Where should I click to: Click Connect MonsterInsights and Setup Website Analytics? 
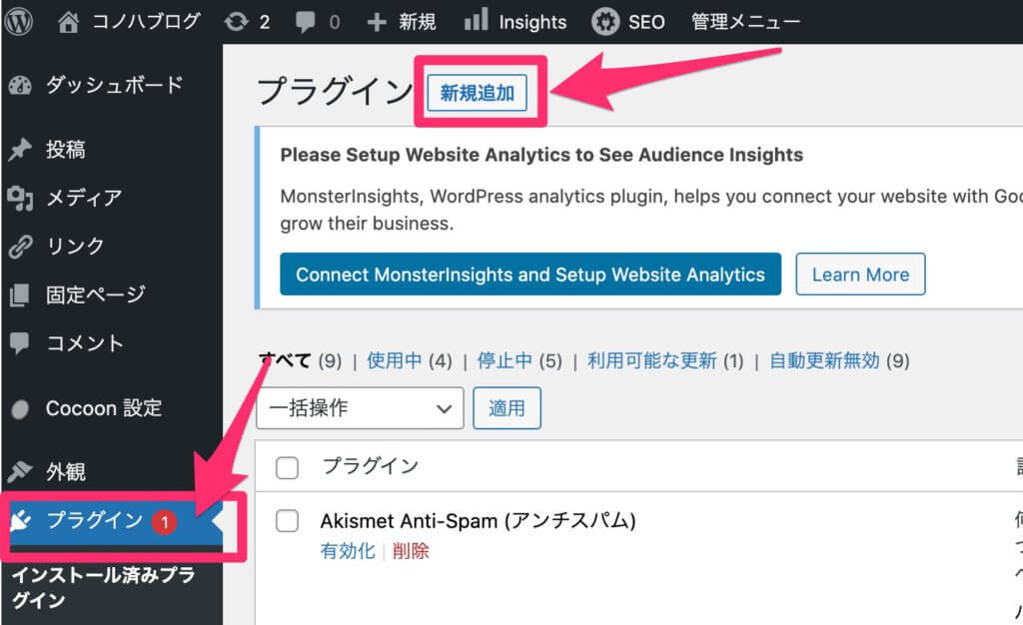click(530, 275)
